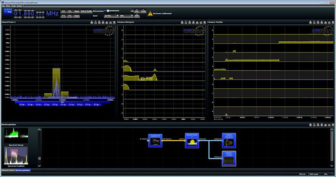The image size is (336, 177).
Task: Click the F*3 frequency multiply button
Action: (x=63, y=16)
